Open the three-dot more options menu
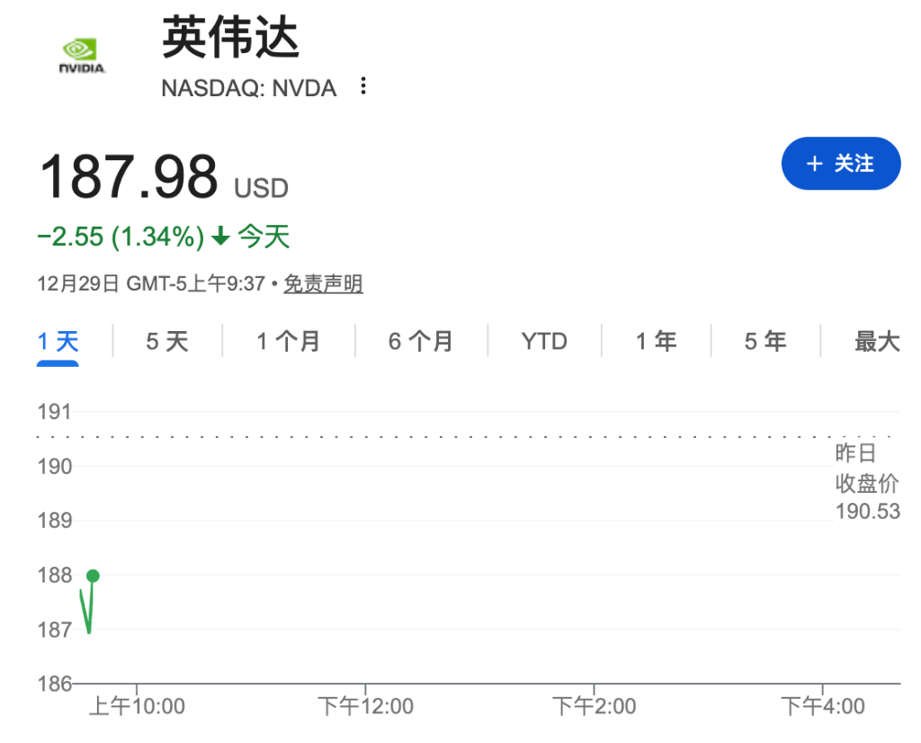Image resolution: width=921 pixels, height=743 pixels. (x=363, y=86)
